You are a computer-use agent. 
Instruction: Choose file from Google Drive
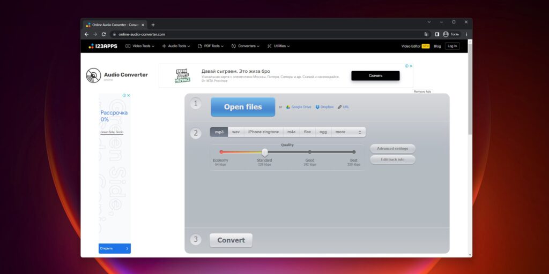pyautogui.click(x=299, y=107)
